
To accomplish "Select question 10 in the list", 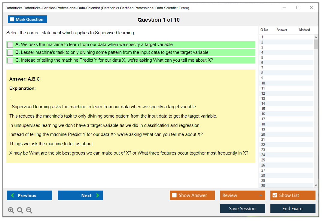I will click(x=263, y=83).
